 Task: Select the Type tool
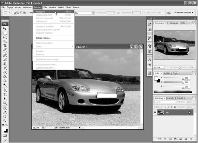5,94
